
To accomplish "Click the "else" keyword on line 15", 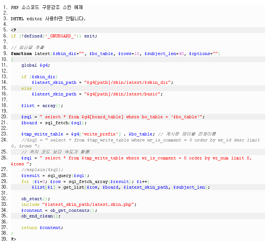I will pyautogui.click(x=27, y=88).
